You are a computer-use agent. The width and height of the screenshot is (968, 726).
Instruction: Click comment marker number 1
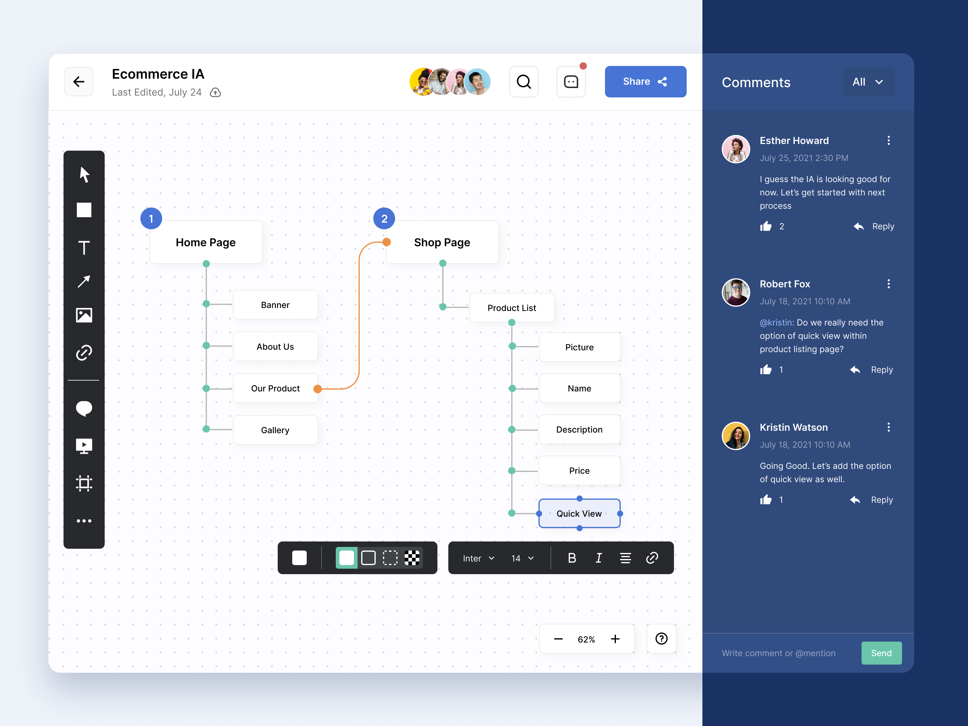click(151, 218)
